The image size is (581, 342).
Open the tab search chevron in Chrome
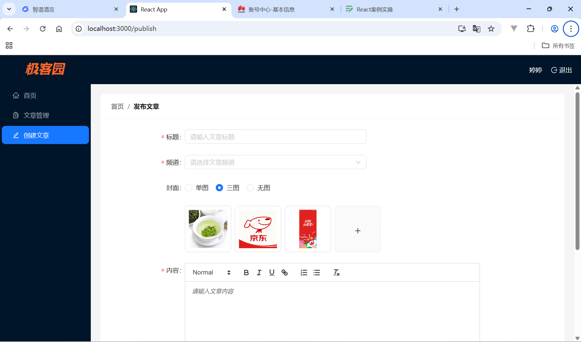point(9,9)
